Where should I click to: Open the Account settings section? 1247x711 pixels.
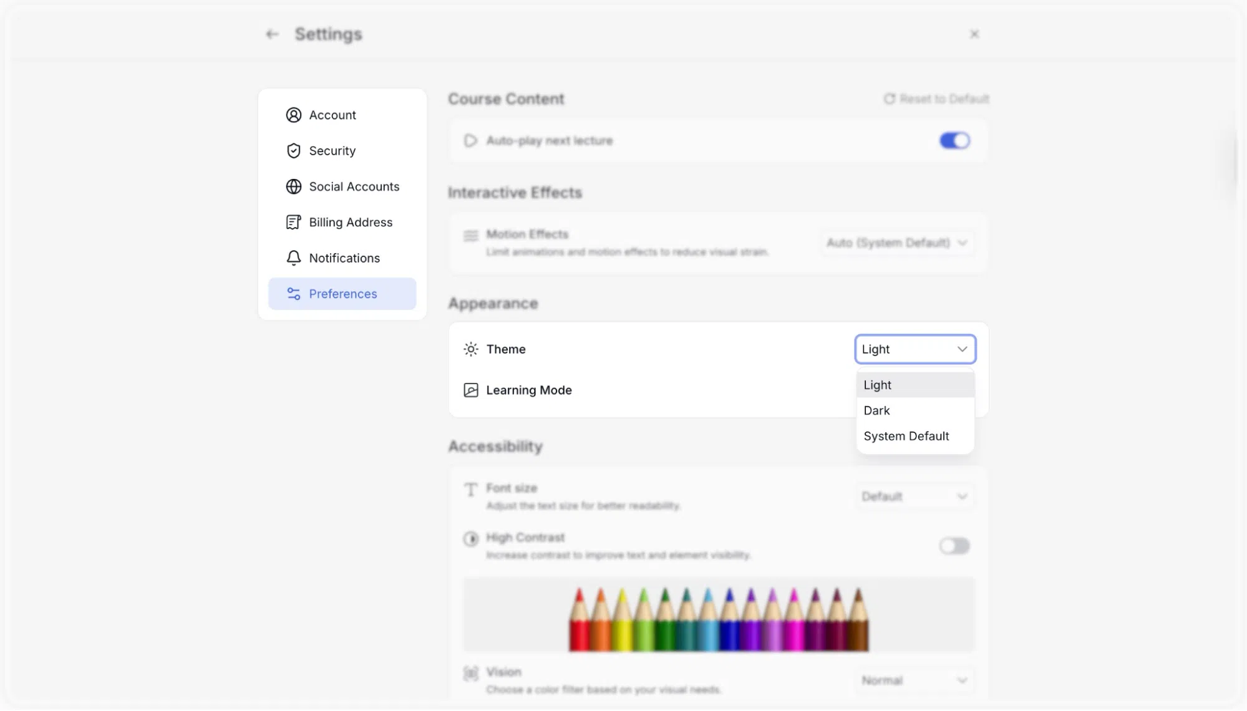[x=342, y=115]
